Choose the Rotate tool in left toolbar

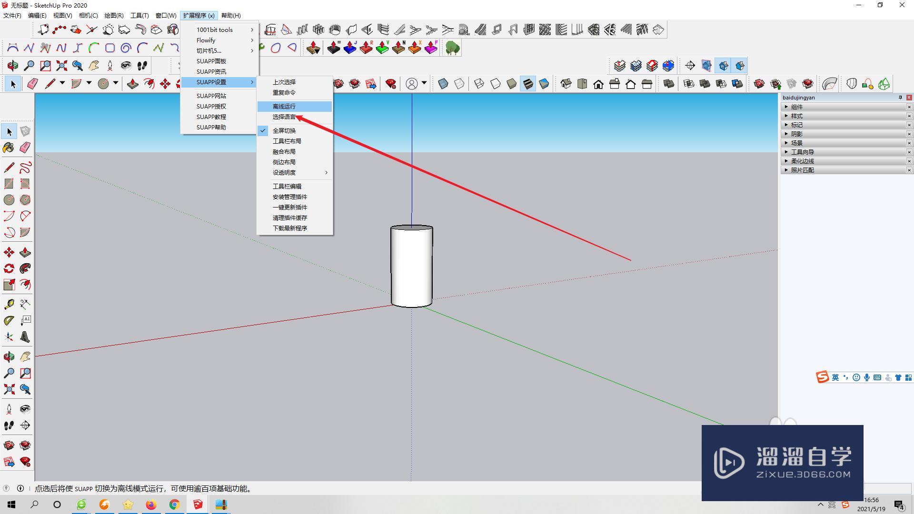coord(9,268)
